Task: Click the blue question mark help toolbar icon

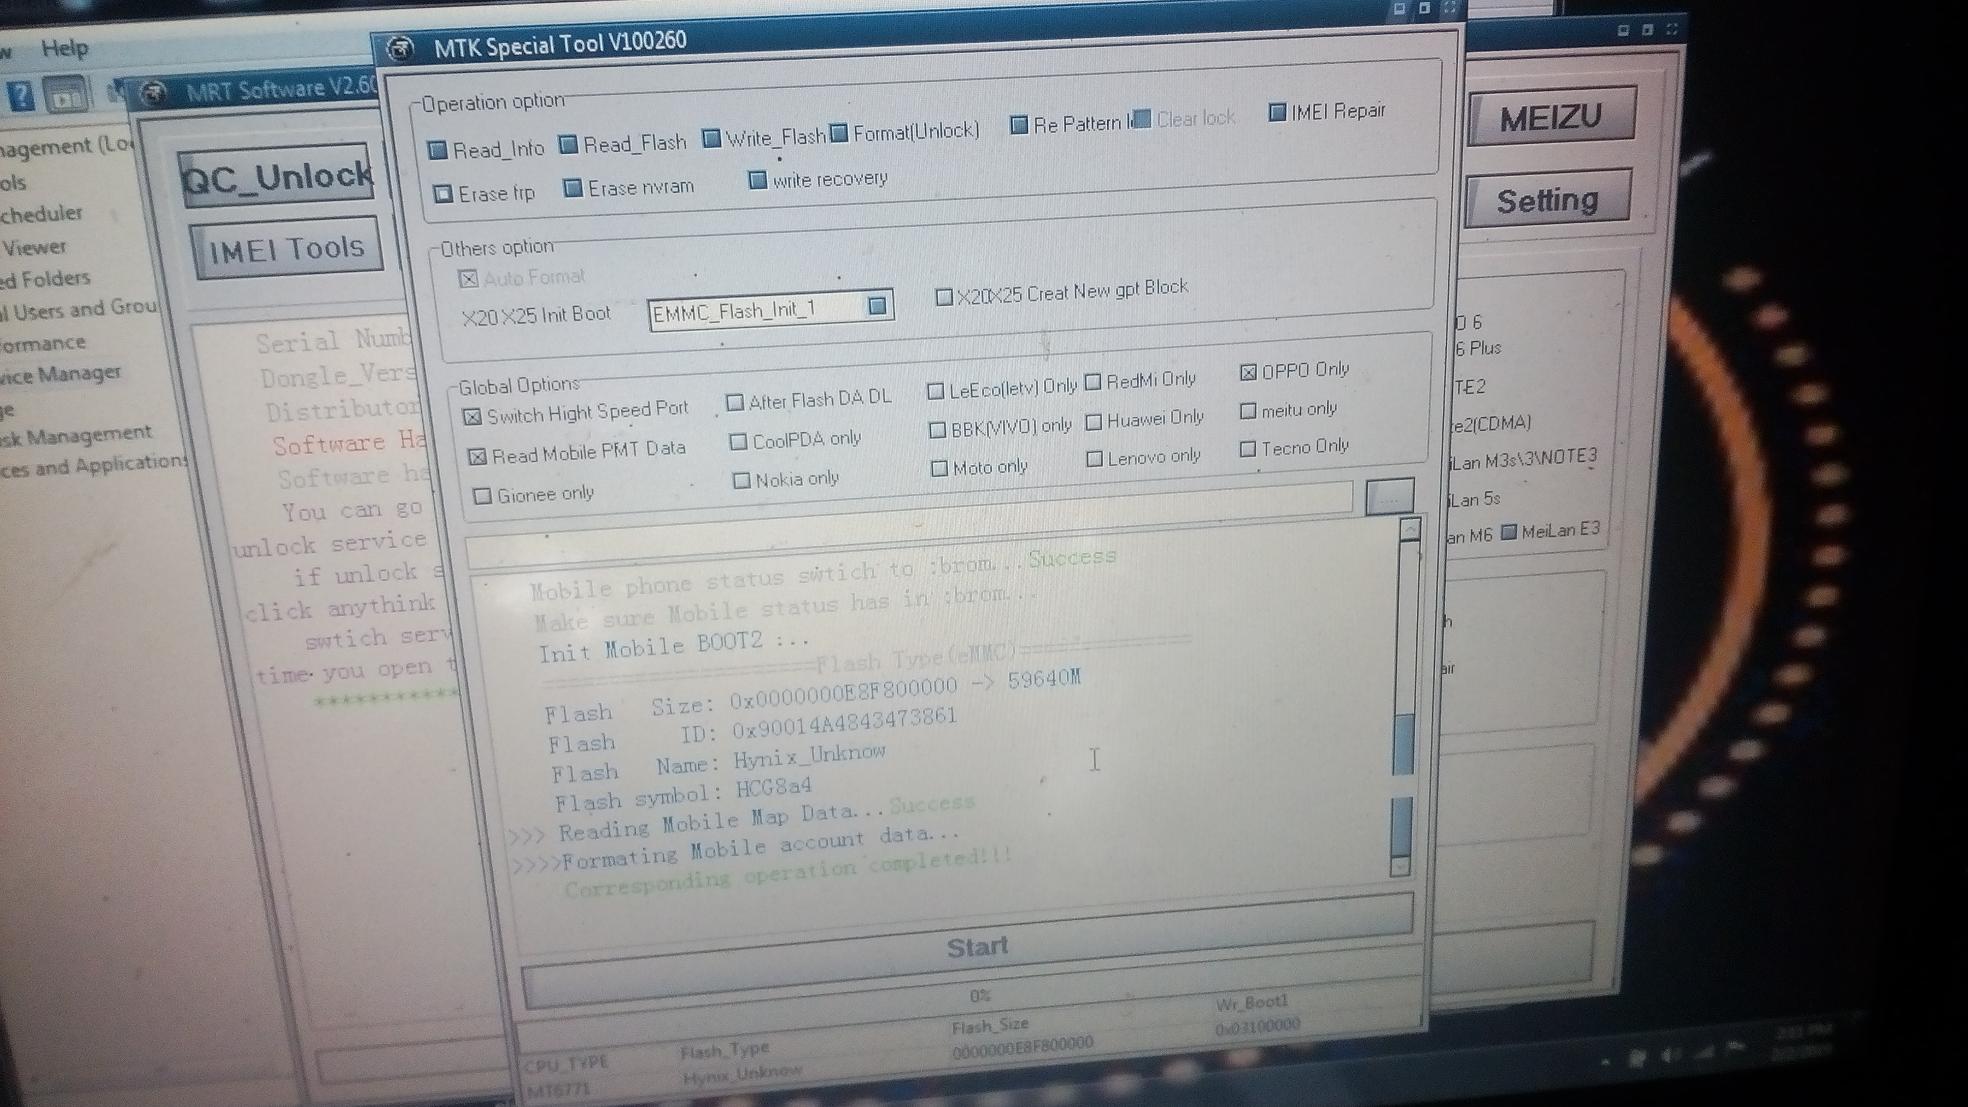Action: [x=21, y=97]
